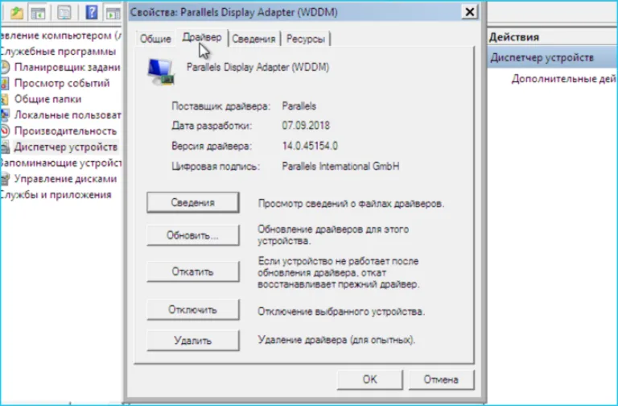Select Просмотр событий in the tree

61,83
